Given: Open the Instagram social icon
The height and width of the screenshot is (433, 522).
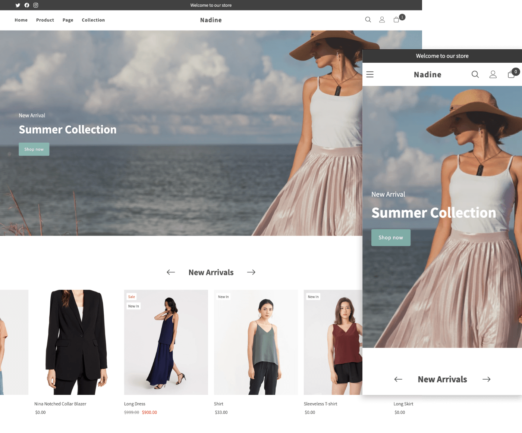Looking at the screenshot, I should click(x=35, y=5).
